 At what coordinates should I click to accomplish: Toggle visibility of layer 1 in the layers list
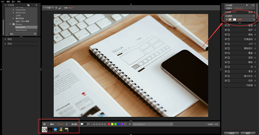point(226,20)
